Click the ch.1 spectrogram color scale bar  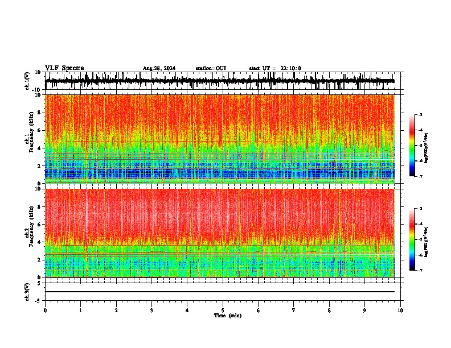412,146
